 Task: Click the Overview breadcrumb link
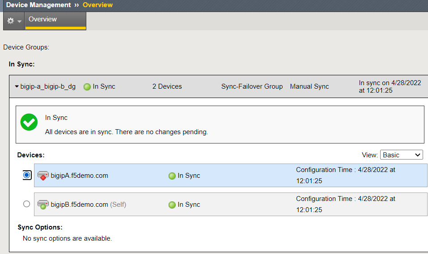(97, 5)
